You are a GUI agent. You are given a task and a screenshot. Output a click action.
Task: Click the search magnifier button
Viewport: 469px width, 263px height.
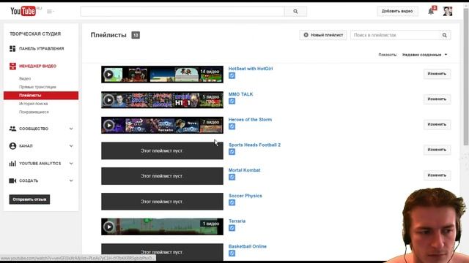(295, 12)
